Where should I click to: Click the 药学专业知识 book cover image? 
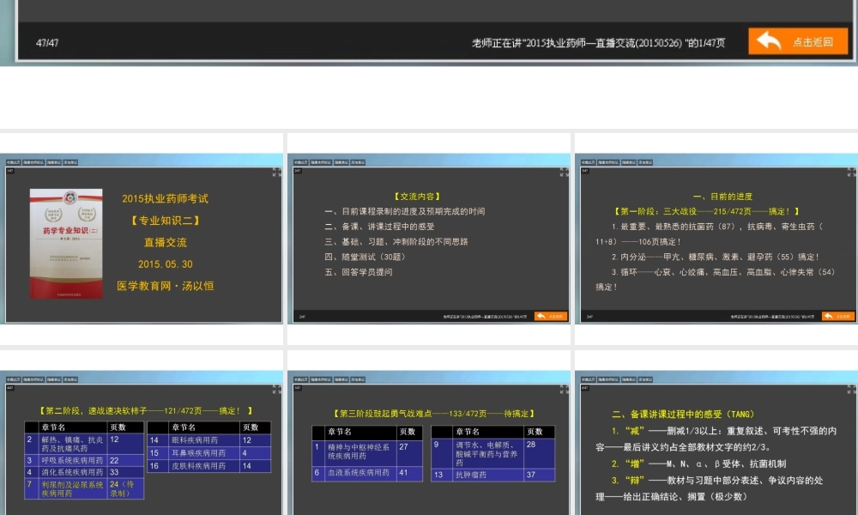coord(66,244)
